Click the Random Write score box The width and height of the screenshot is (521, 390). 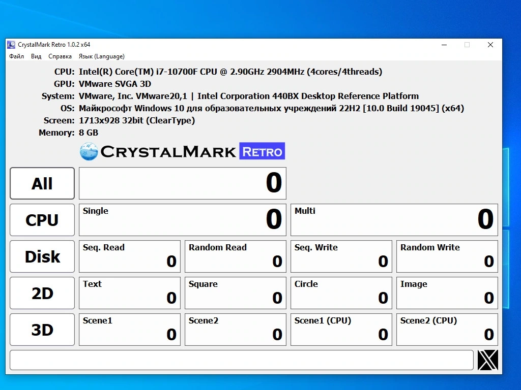(x=447, y=256)
